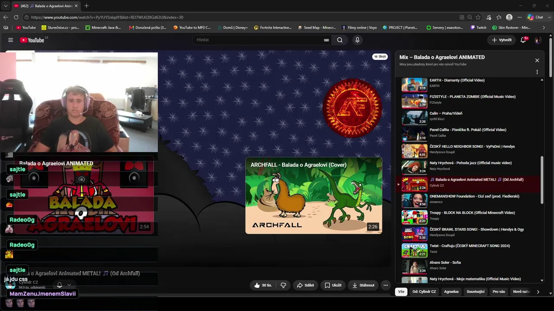This screenshot has height=311, width=554.
Task: Open more actions under the video
Action: pyautogui.click(x=386, y=285)
